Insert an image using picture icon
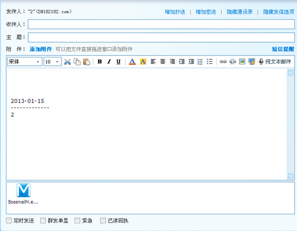 (x=242, y=62)
